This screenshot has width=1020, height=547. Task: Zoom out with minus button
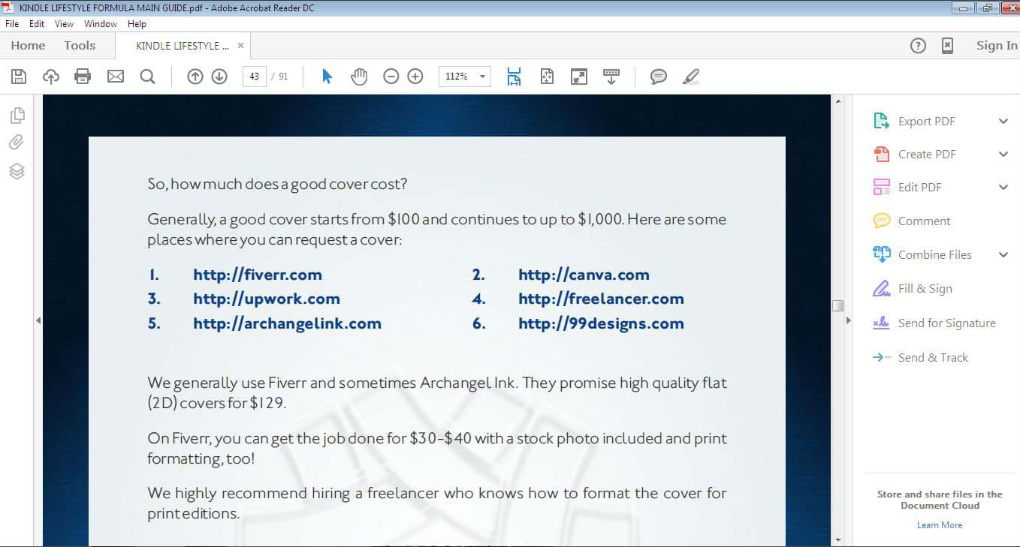coord(391,76)
